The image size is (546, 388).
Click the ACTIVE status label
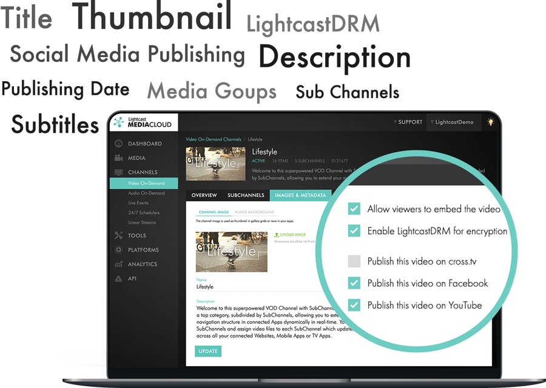(x=258, y=161)
